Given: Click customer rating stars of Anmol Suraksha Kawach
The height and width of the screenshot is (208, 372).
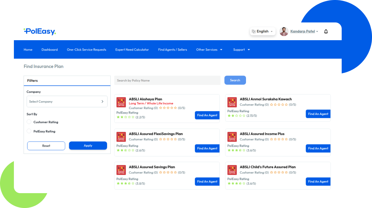Looking at the screenshot, I should point(279,105).
